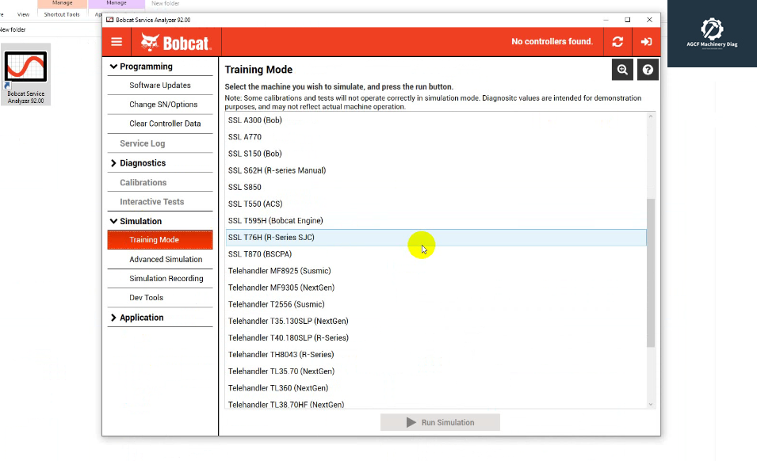Open the hamburger navigation menu
757x461 pixels.
click(116, 41)
